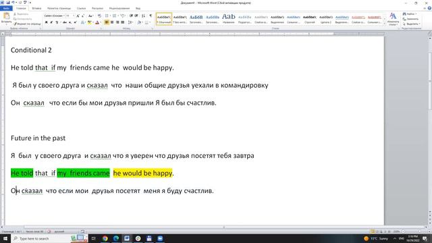Click the Windows Start button
This screenshot has width=432, height=243.
(5, 238)
